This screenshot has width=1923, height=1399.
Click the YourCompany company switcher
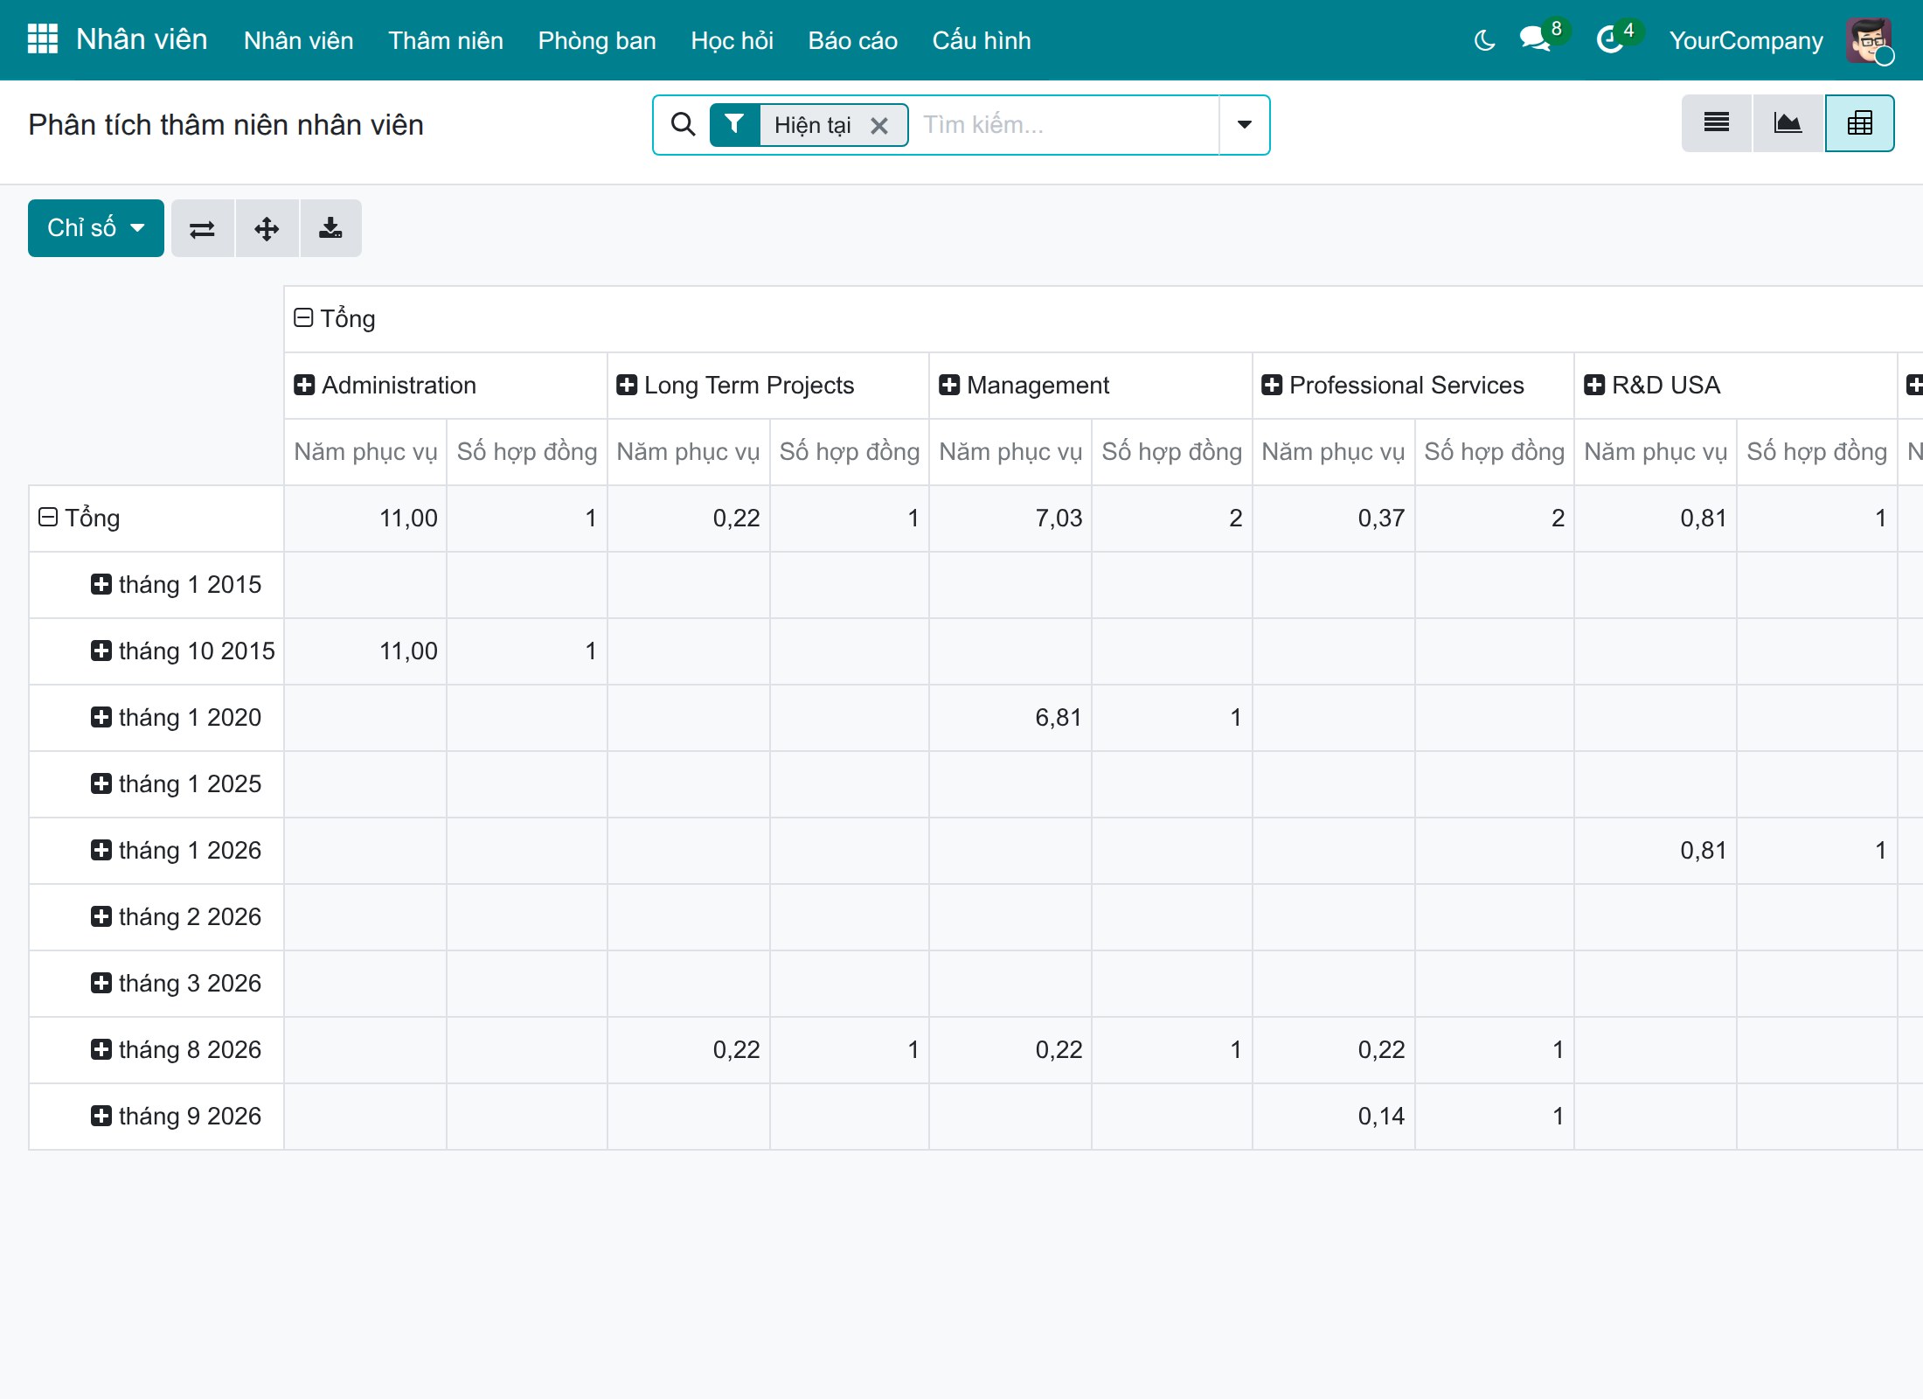click(1746, 40)
